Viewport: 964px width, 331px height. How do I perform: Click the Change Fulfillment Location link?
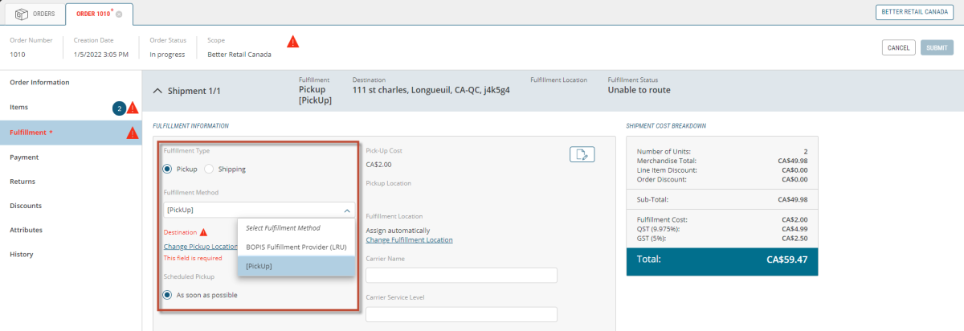click(x=409, y=239)
